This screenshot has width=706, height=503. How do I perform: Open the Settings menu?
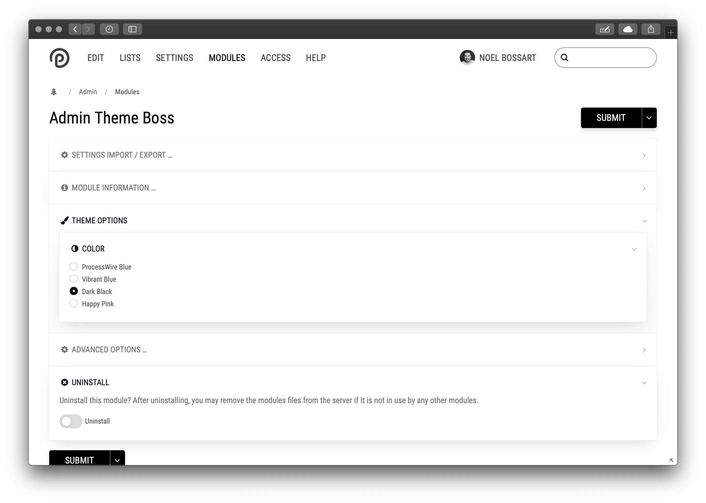click(x=174, y=58)
